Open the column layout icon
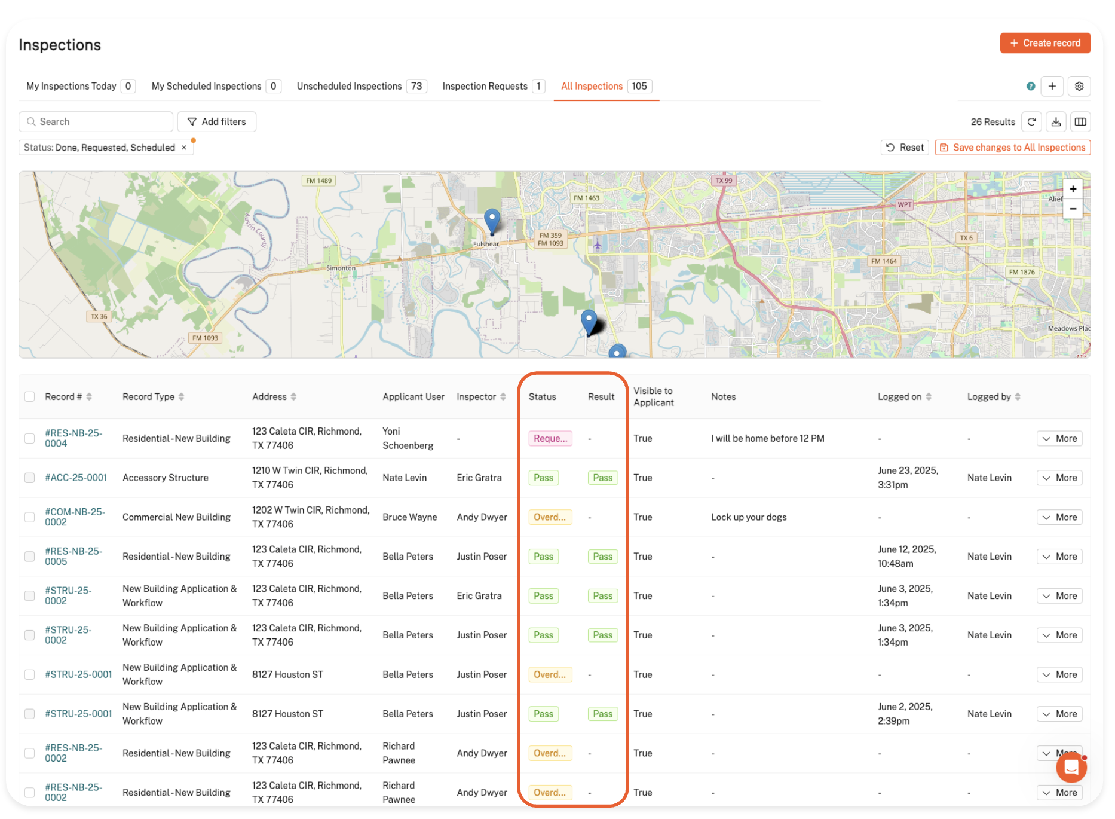The height and width of the screenshot is (819, 1115). (x=1080, y=122)
